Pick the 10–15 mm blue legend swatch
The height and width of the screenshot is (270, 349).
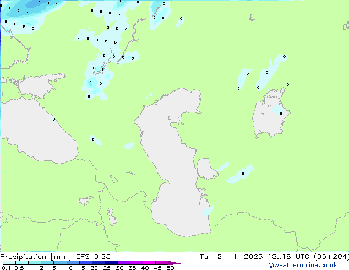(73, 263)
